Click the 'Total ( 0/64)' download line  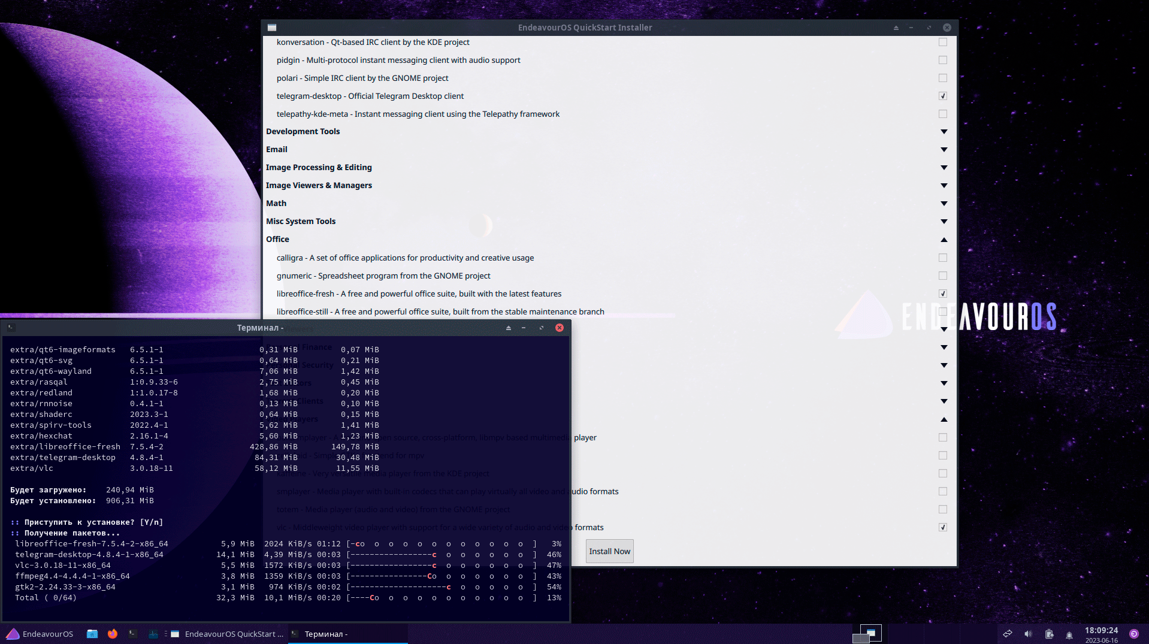pos(288,598)
